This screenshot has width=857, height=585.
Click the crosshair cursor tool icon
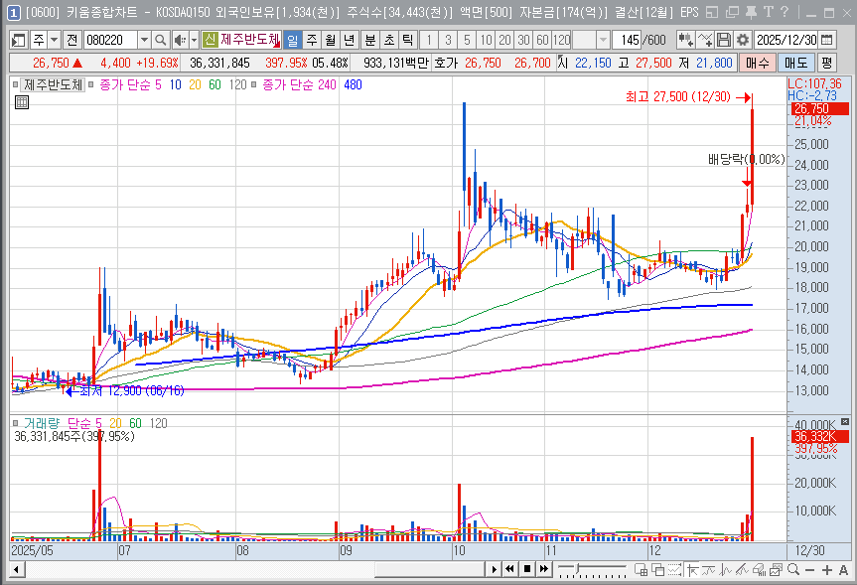(692, 570)
